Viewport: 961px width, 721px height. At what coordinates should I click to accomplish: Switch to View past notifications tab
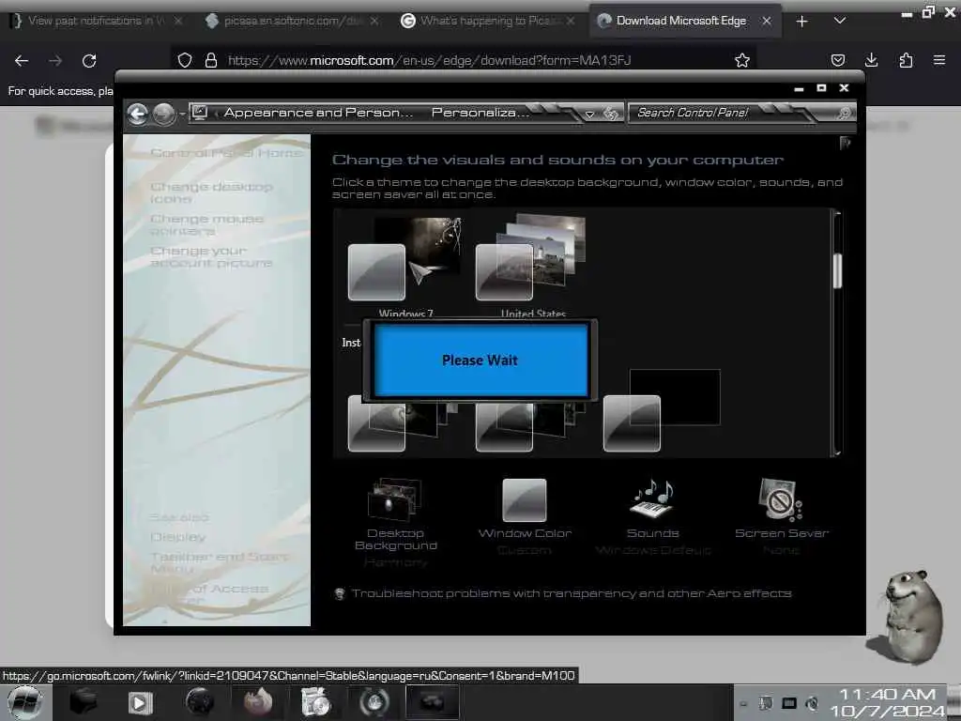click(x=96, y=21)
